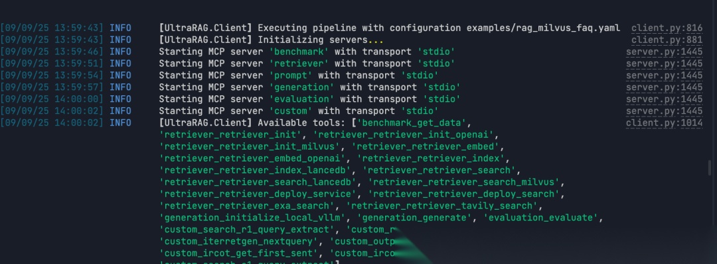Click the tool name 'retriever_retriever_deploy_service'

click(x=258, y=195)
